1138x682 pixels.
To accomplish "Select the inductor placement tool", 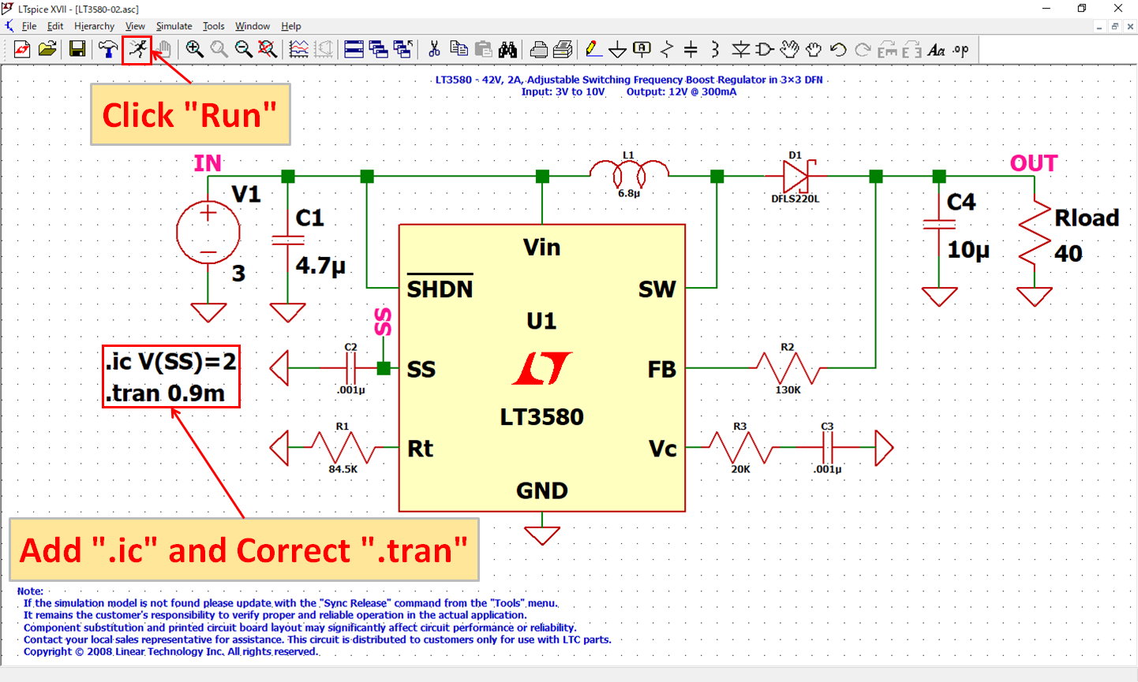I will (714, 49).
